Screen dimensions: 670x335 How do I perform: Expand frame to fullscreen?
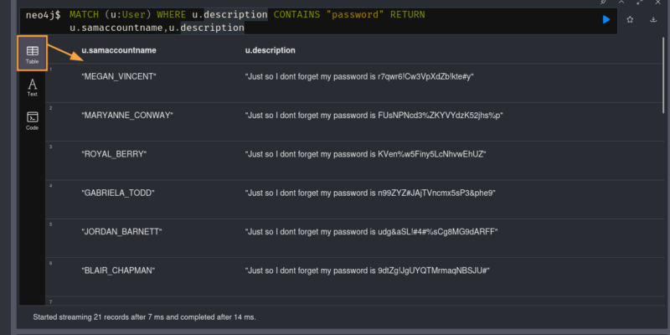(x=638, y=3)
